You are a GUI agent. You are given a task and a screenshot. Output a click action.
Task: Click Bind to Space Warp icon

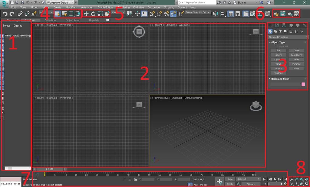click(x=34, y=14)
